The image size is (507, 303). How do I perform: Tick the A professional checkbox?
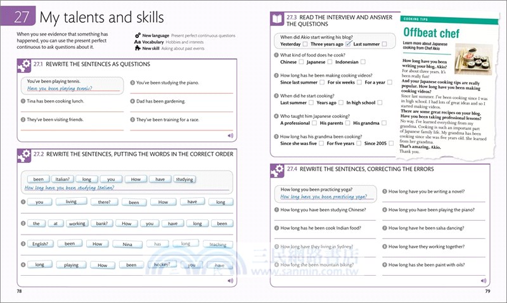click(x=314, y=123)
